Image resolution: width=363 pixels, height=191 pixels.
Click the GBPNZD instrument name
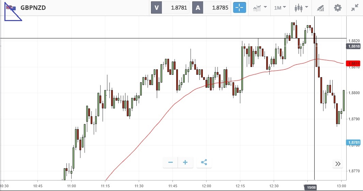point(33,7)
